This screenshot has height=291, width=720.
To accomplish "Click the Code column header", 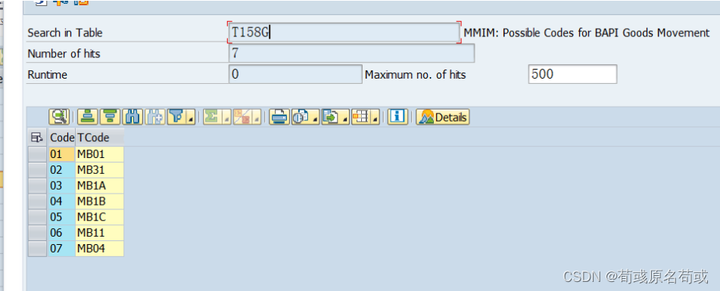I will click(x=62, y=137).
